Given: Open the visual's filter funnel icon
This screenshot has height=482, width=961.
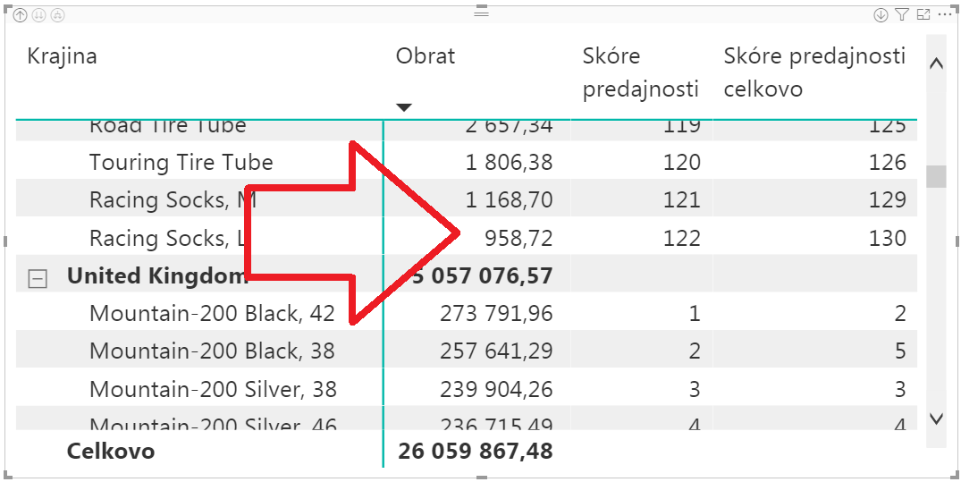Looking at the screenshot, I should [x=901, y=14].
